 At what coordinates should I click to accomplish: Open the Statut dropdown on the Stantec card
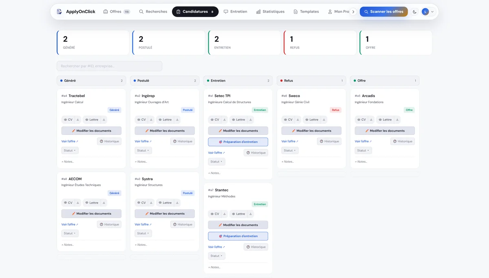217,256
